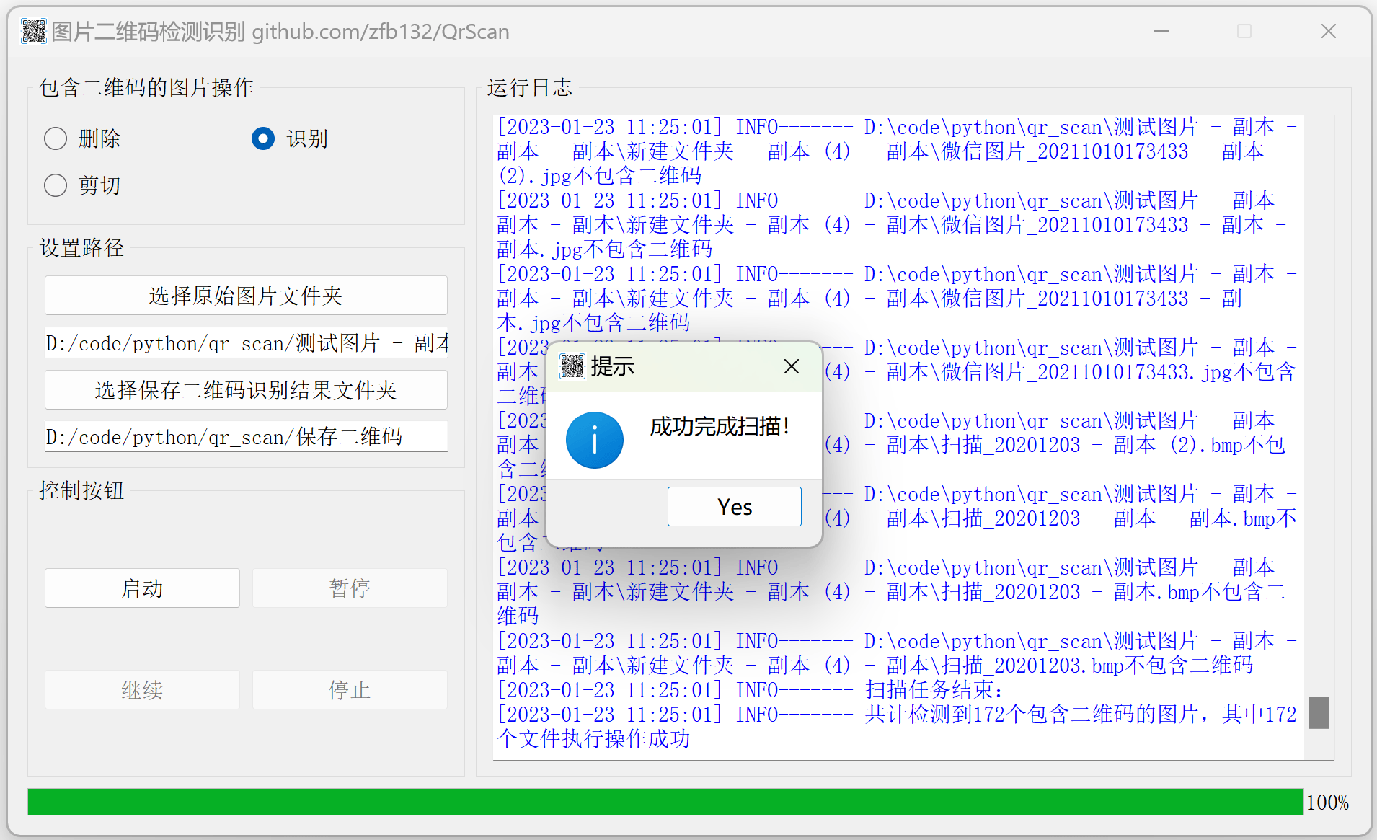Click the save folder path field 保存二维码
This screenshot has height=840, width=1377.
click(x=246, y=437)
